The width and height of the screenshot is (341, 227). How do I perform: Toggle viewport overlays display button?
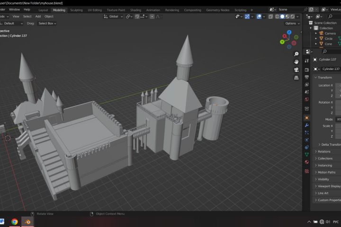(x=259, y=17)
